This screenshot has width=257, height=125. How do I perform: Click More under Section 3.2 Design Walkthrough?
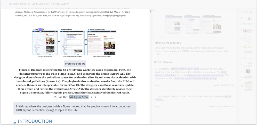[x=157, y=107]
